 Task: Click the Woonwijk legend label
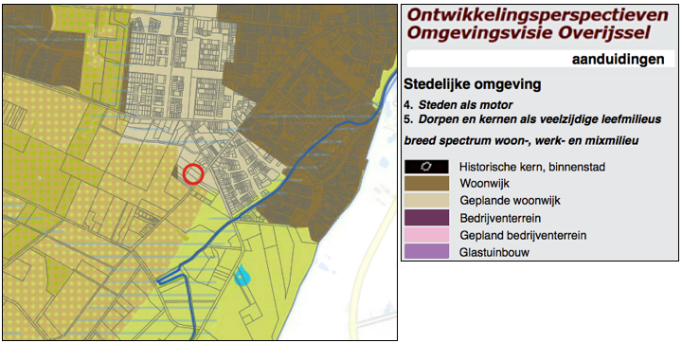[x=485, y=183]
